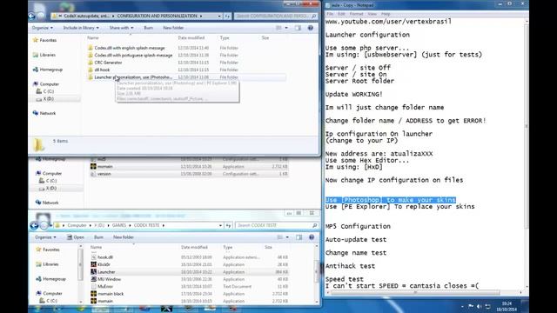Image resolution: width=557 pixels, height=313 pixels.
Task: Expand view options arrow in the CODEX TESTE window
Action: click(287, 237)
